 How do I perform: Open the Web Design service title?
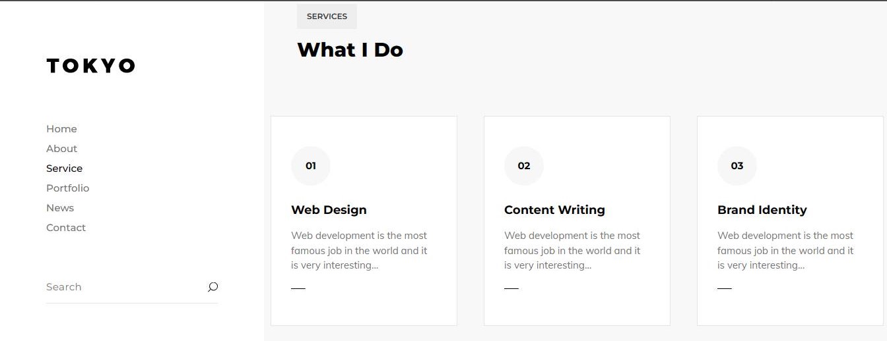(329, 210)
